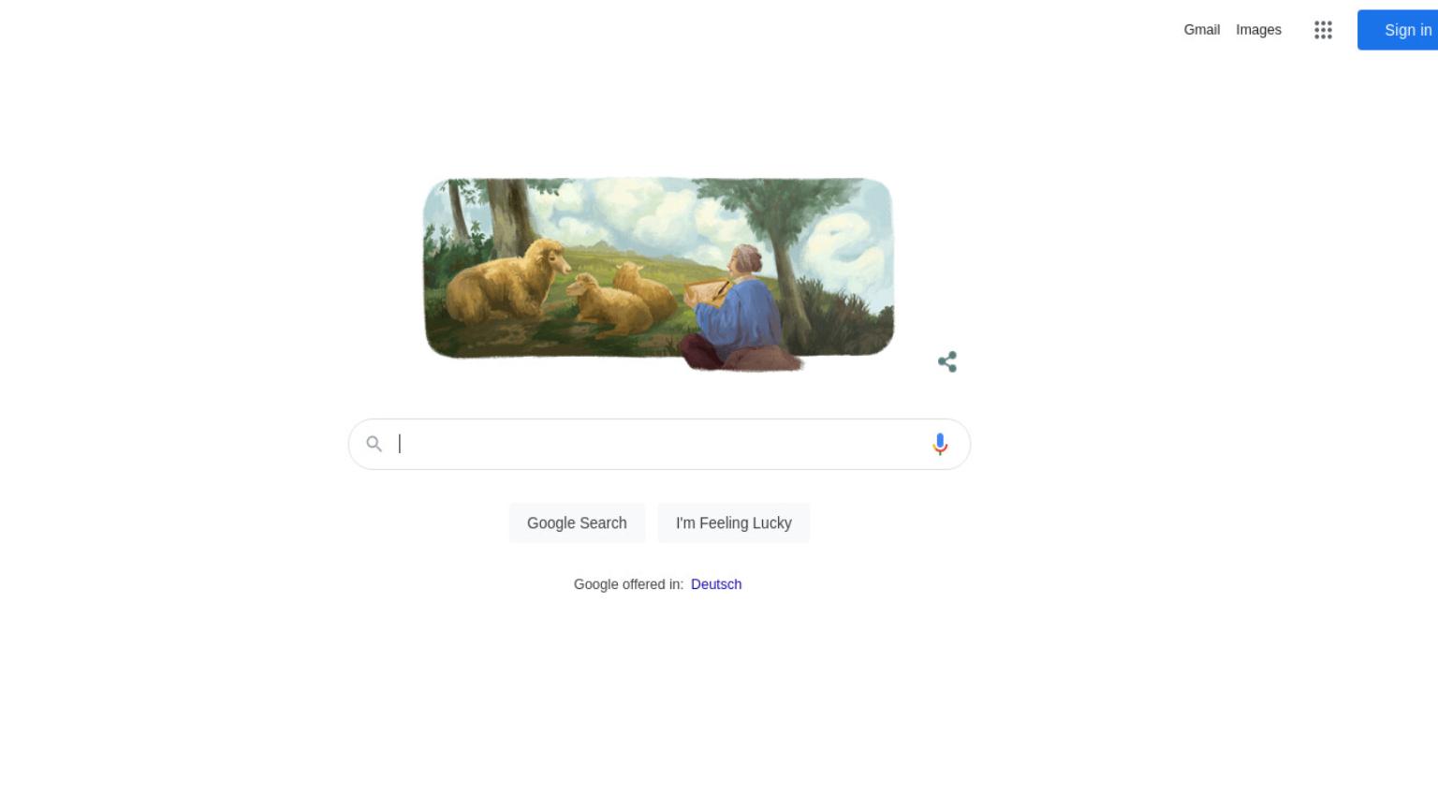
Task: Click the painter wearing the blue coat
Action: tap(735, 309)
